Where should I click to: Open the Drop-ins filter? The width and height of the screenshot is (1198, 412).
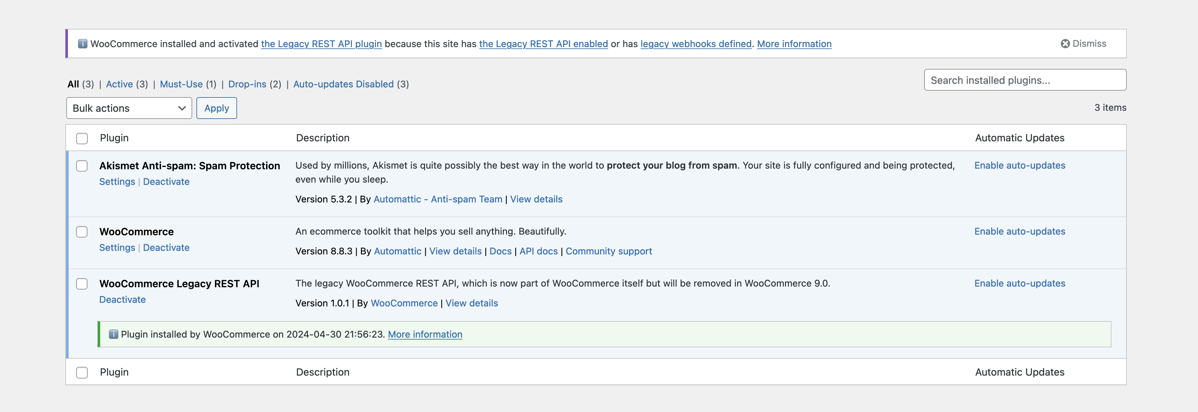(247, 84)
